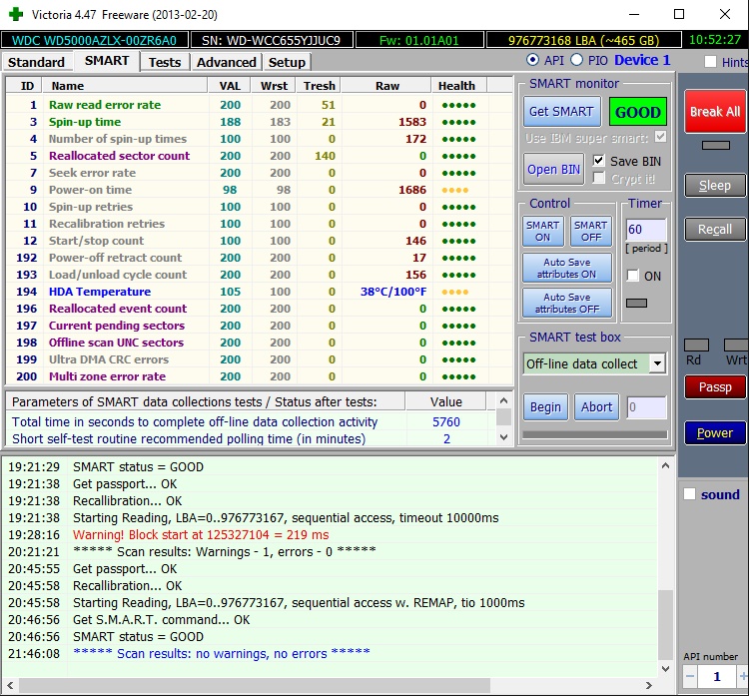Select the API access mode radio button
Screen dimensions: 749x696
coord(532,60)
